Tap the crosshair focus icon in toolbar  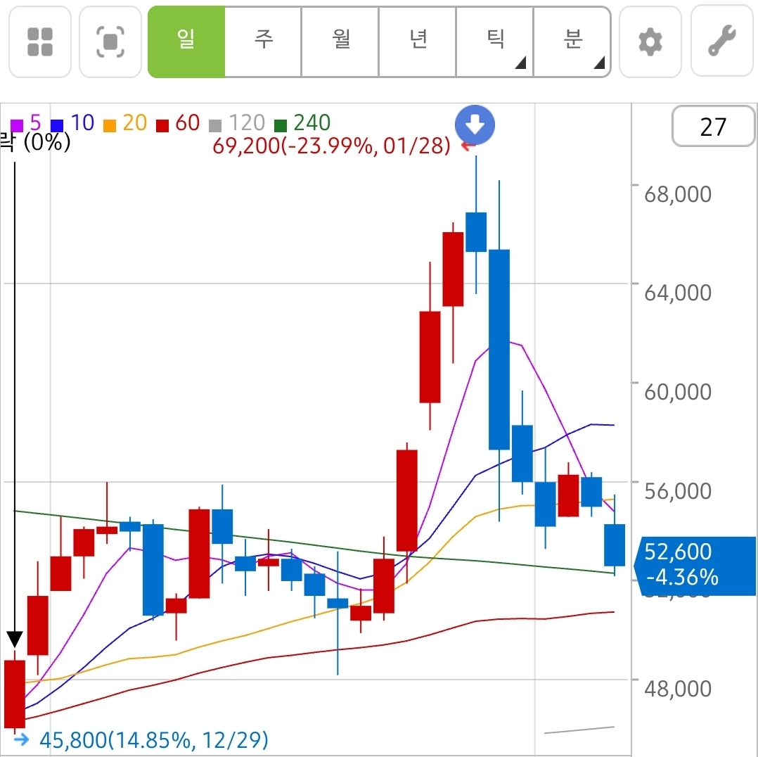(x=110, y=42)
